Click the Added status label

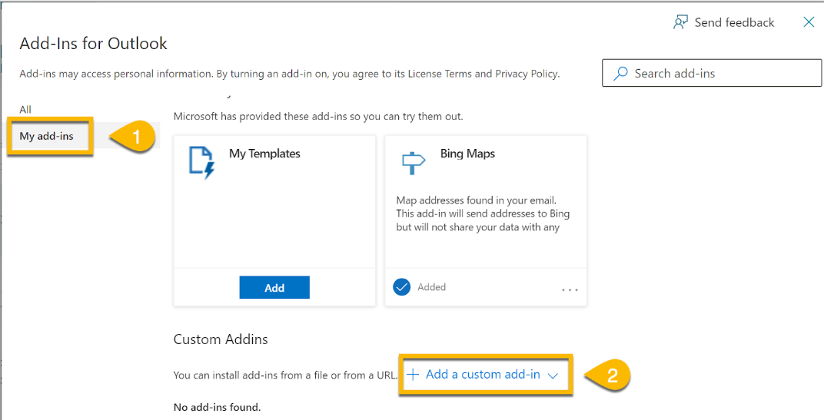(431, 287)
